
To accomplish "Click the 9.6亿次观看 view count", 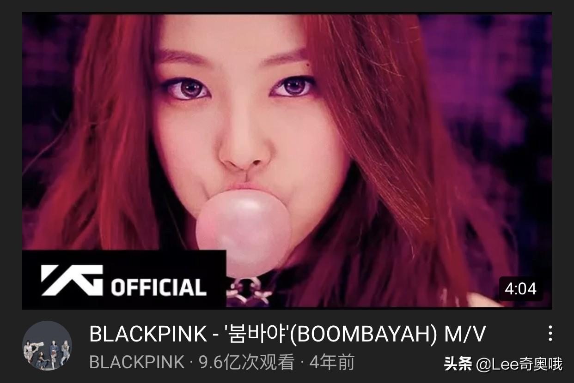I will click(x=247, y=363).
